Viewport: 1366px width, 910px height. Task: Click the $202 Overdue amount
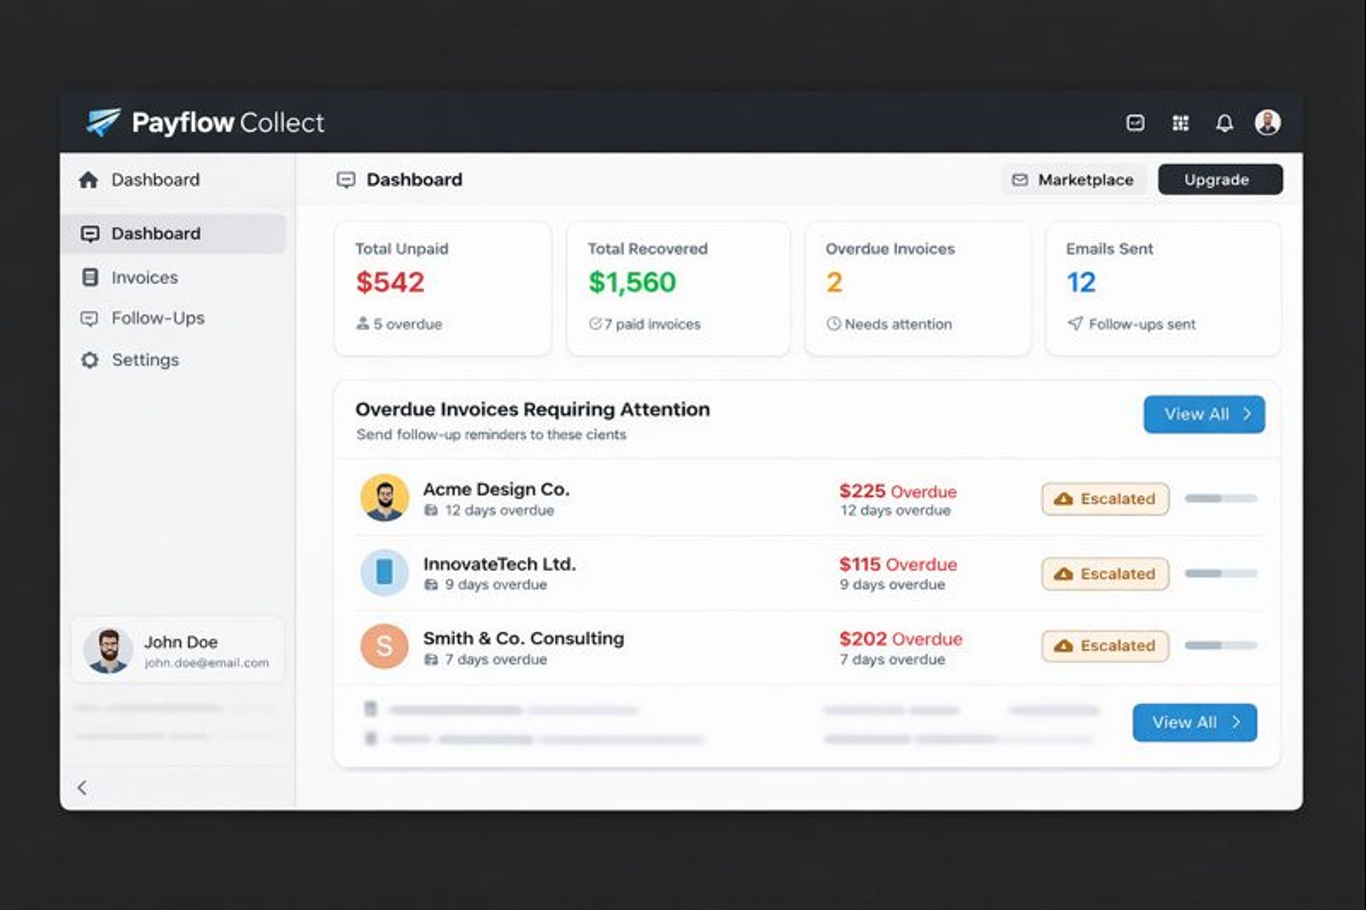[x=901, y=639]
